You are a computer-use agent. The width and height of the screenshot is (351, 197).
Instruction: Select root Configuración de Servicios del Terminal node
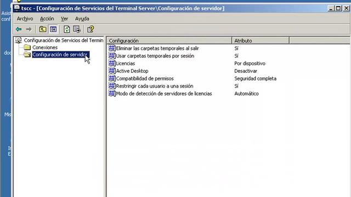click(x=64, y=40)
